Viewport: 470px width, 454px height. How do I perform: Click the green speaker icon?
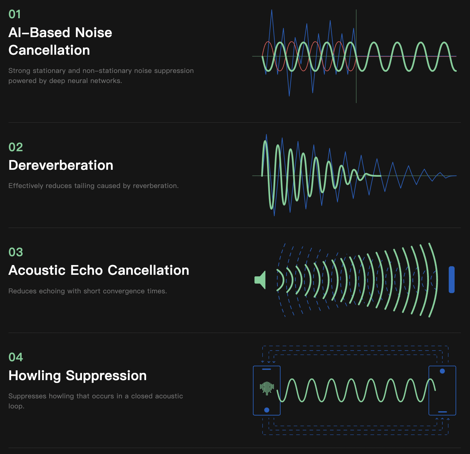click(261, 280)
